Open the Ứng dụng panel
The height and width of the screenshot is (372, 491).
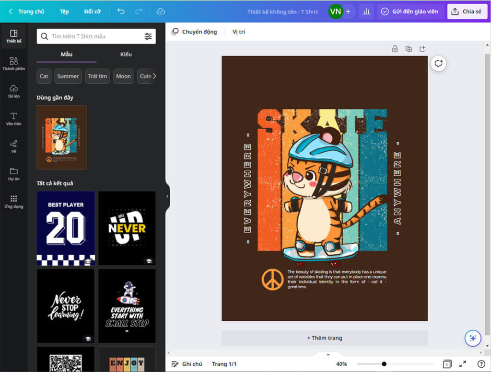13,201
